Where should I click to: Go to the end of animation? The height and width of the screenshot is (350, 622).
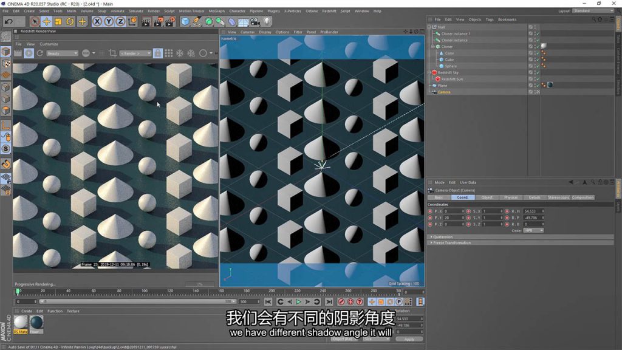tap(329, 302)
